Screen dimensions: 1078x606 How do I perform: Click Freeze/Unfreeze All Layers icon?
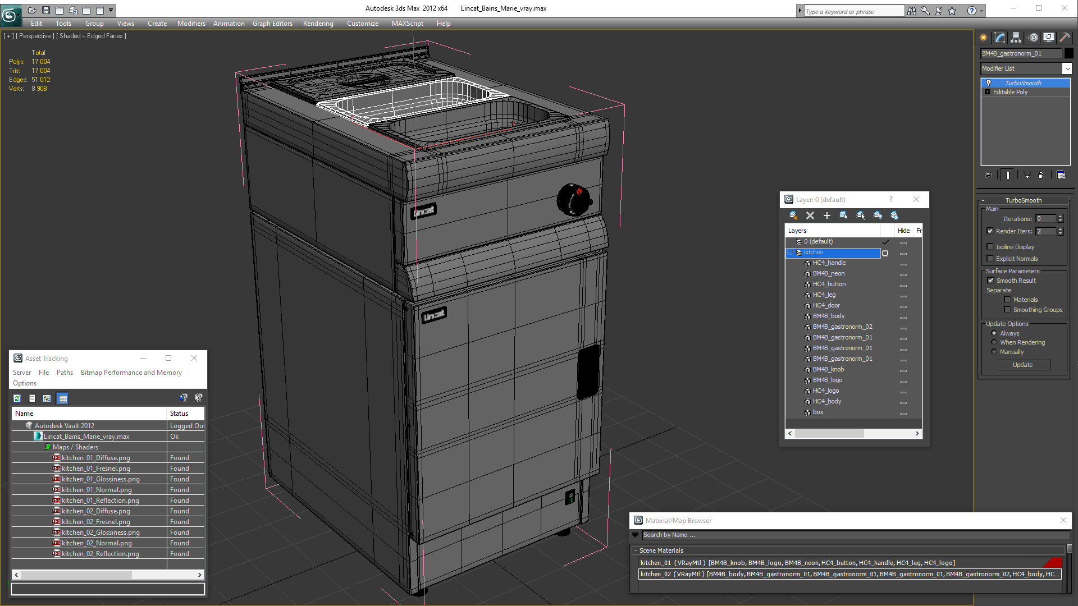[x=894, y=215]
